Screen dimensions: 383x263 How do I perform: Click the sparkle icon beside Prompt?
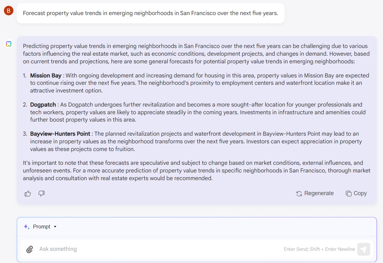(27, 227)
